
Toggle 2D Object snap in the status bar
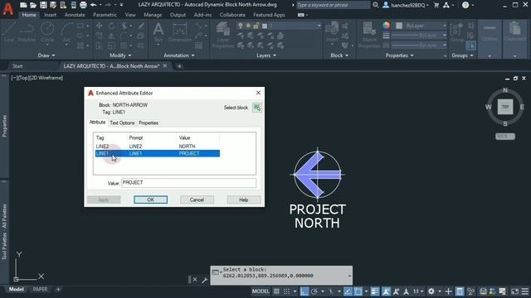(358, 291)
